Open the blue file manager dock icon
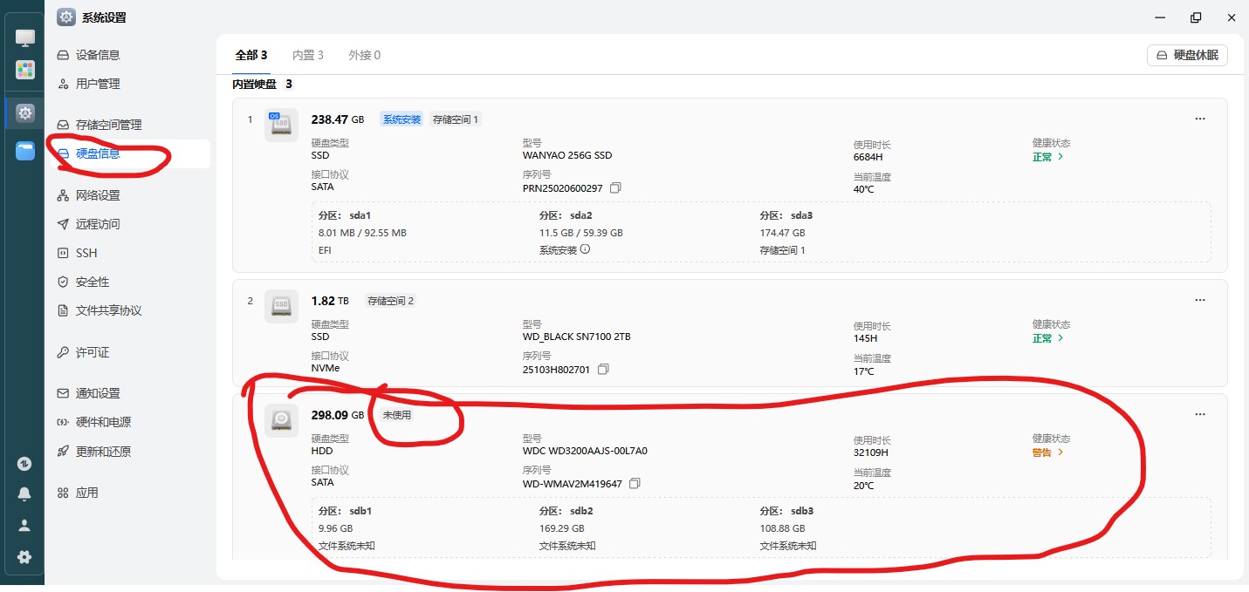The width and height of the screenshot is (1249, 592). click(25, 151)
